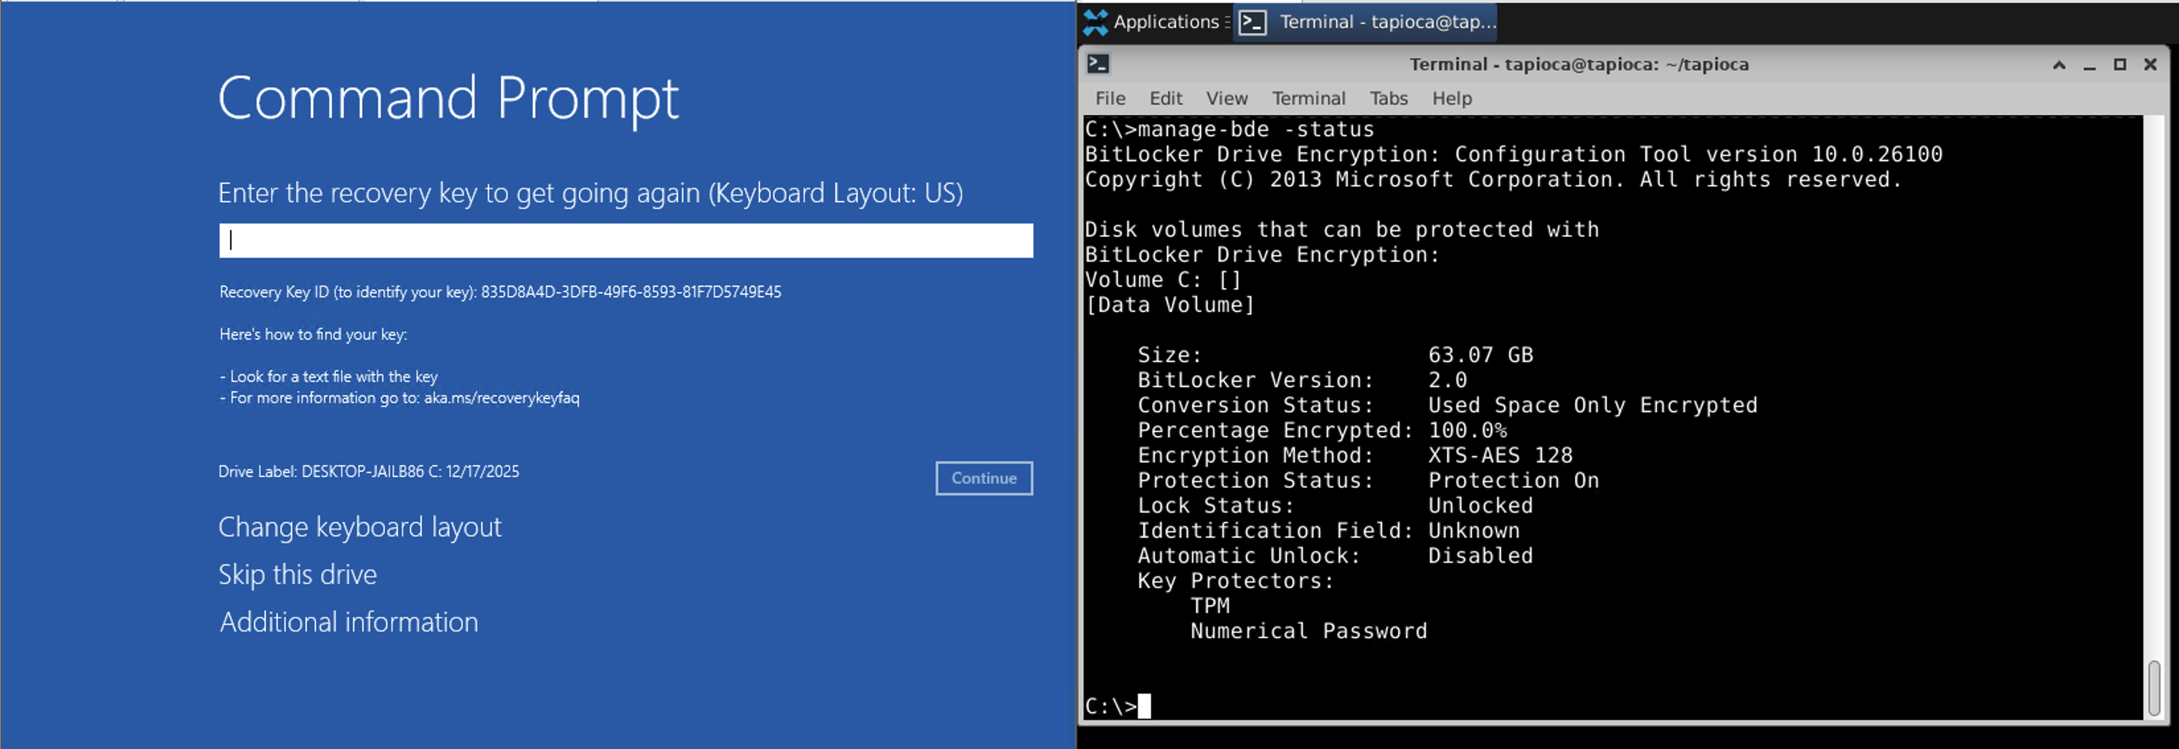Click the 'Numerical Password' key protector line
This screenshot has width=2179, height=749.
coord(1309,631)
